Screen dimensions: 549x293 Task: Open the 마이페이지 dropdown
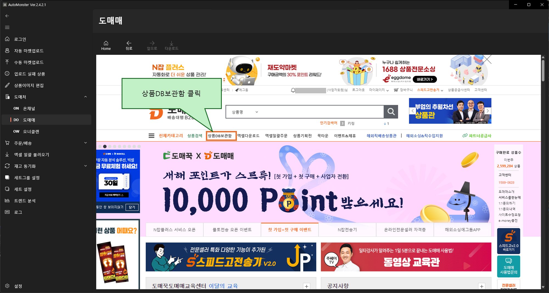(379, 90)
